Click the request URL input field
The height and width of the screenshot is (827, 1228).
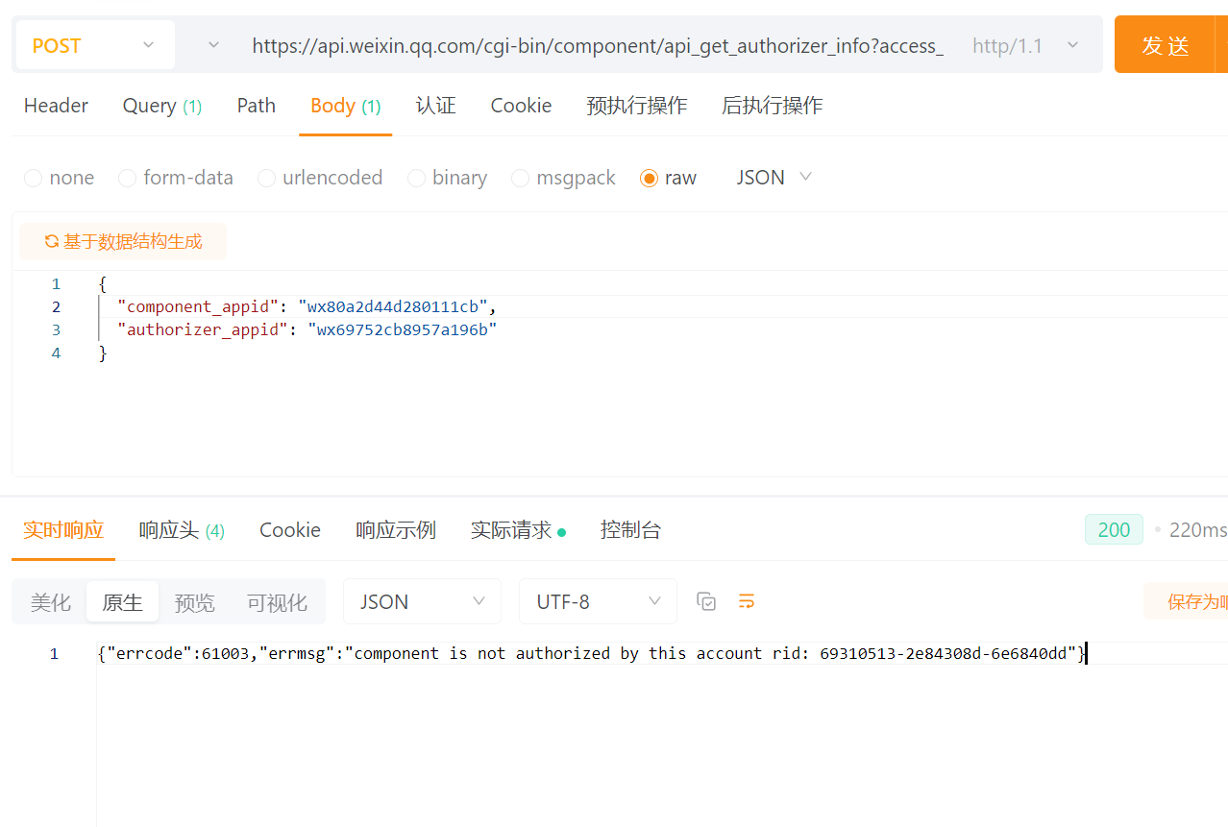[x=598, y=45]
